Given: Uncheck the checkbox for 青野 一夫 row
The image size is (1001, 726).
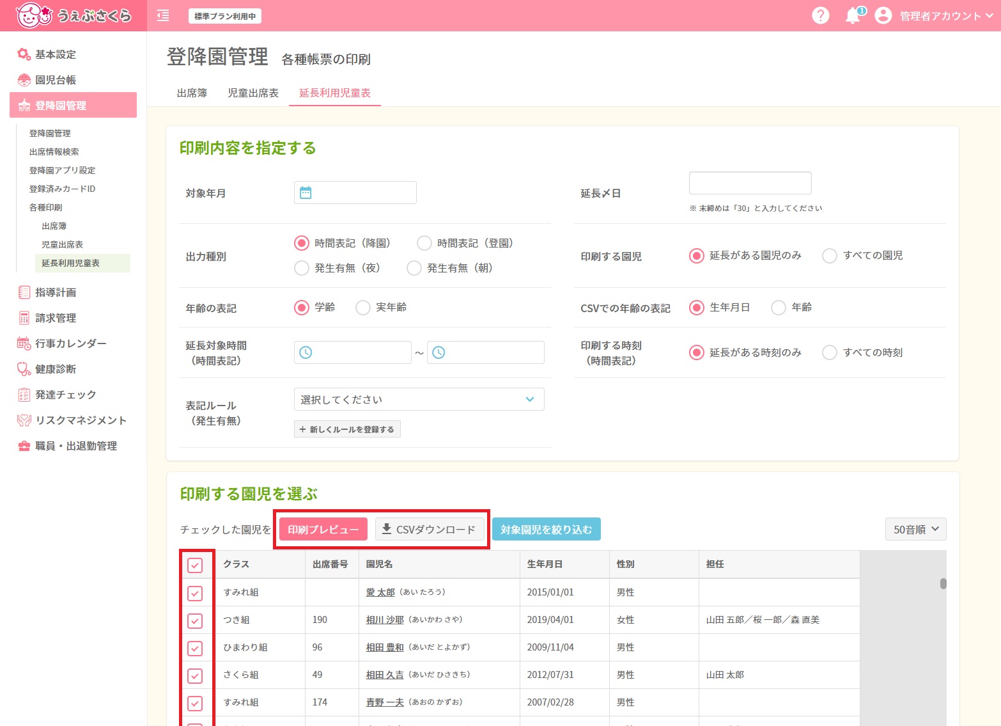Looking at the screenshot, I should click(x=195, y=703).
